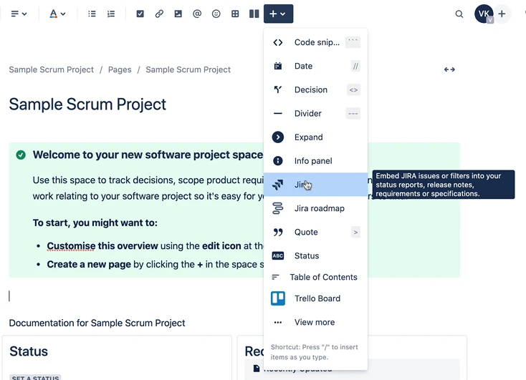The height and width of the screenshot is (380, 526).
Task: Click the invite plus button beside avatar
Action: (x=502, y=14)
